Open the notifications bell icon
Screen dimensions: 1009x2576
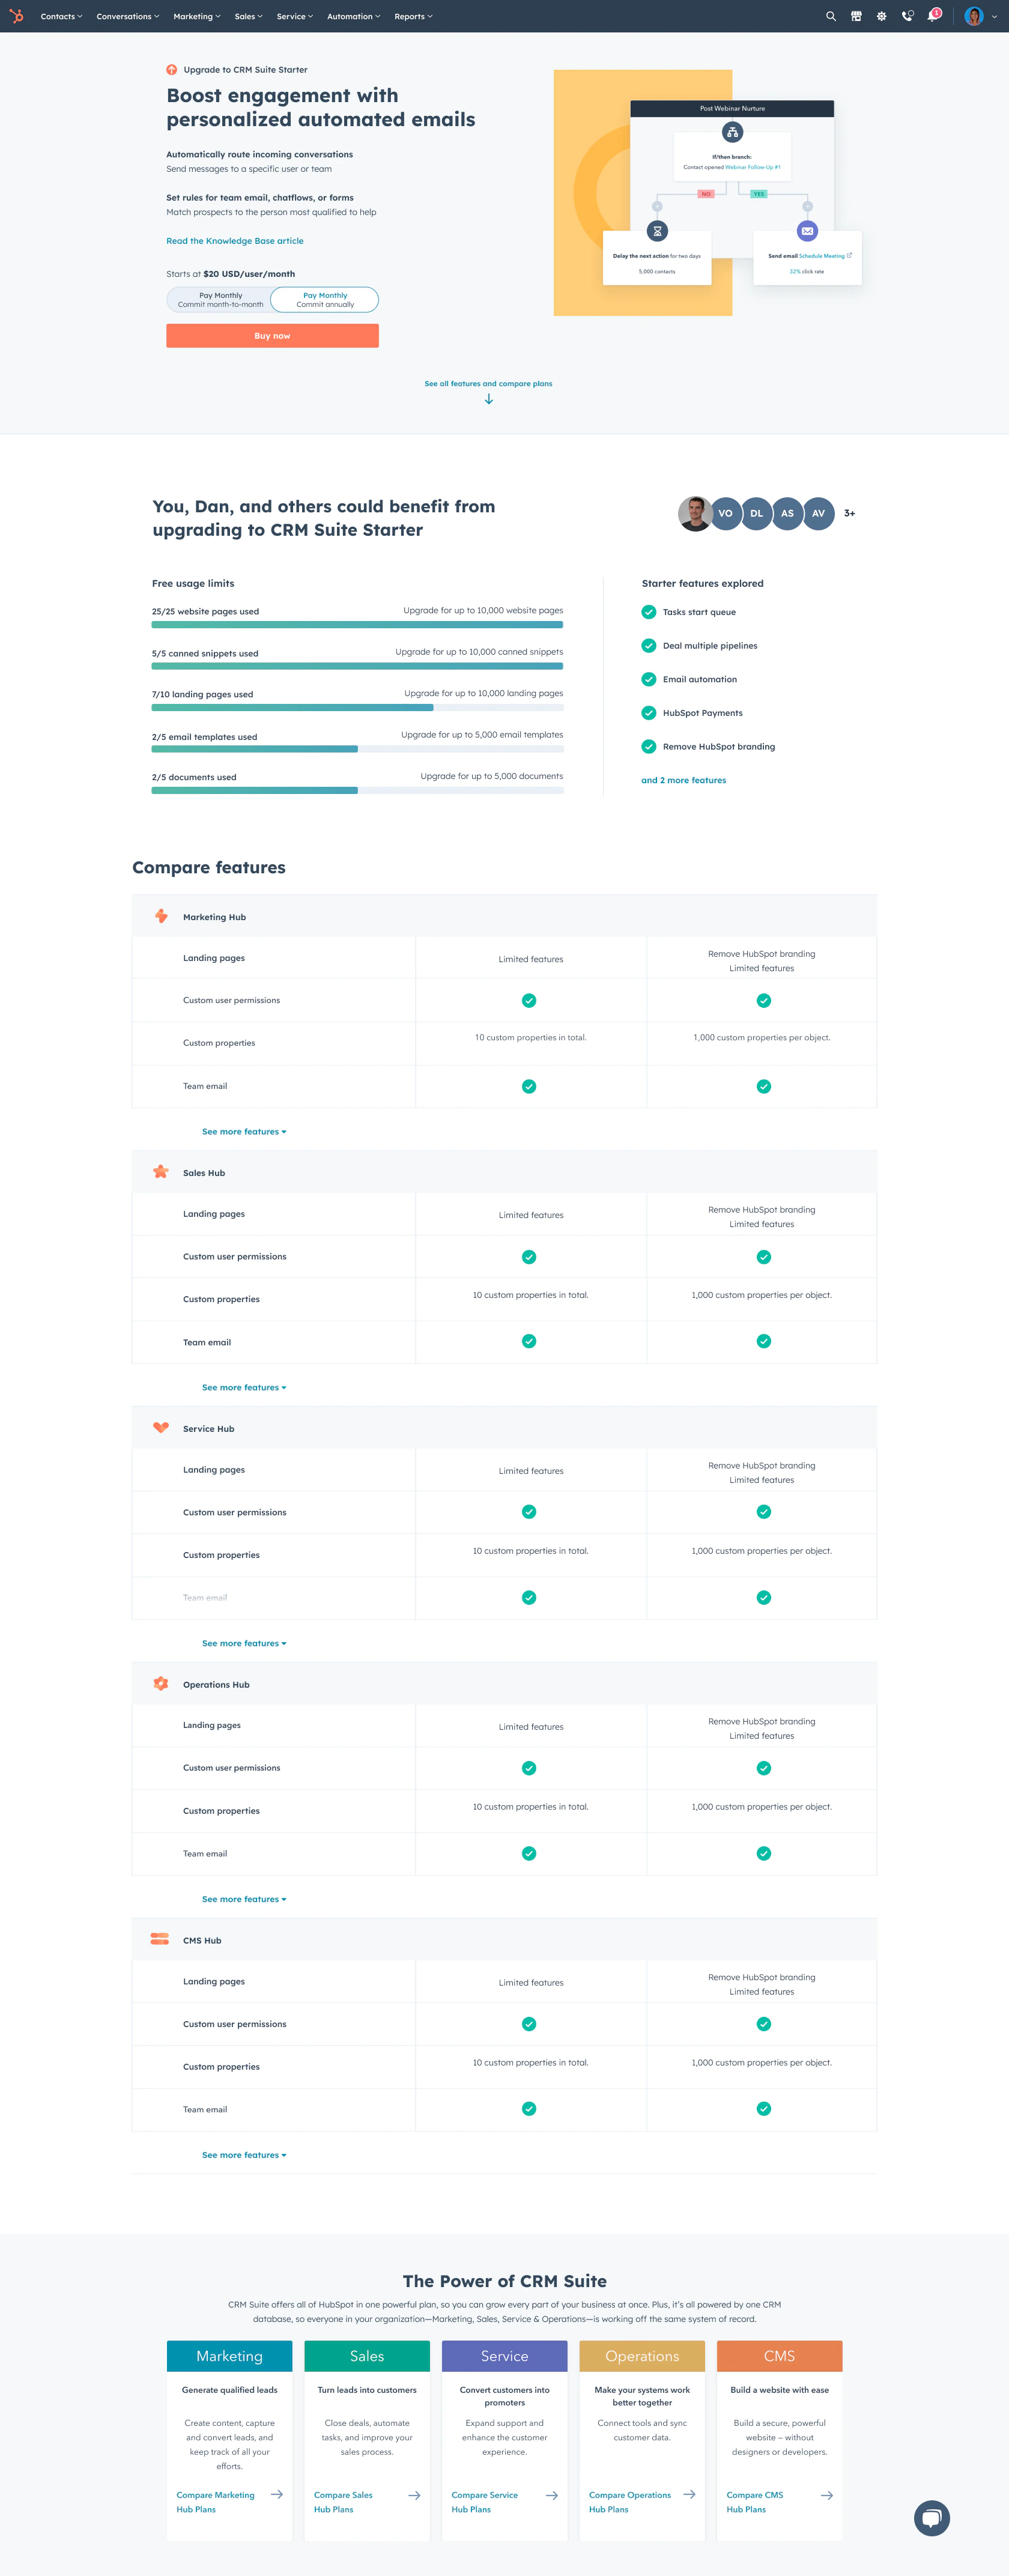tap(934, 15)
